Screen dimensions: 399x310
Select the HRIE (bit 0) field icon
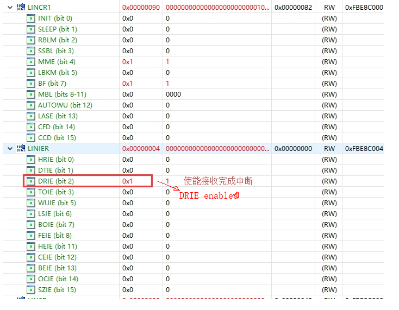pos(31,160)
